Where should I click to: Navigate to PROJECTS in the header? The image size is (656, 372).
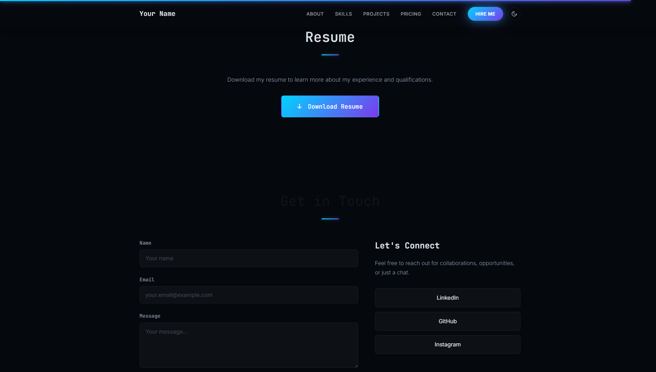(376, 14)
